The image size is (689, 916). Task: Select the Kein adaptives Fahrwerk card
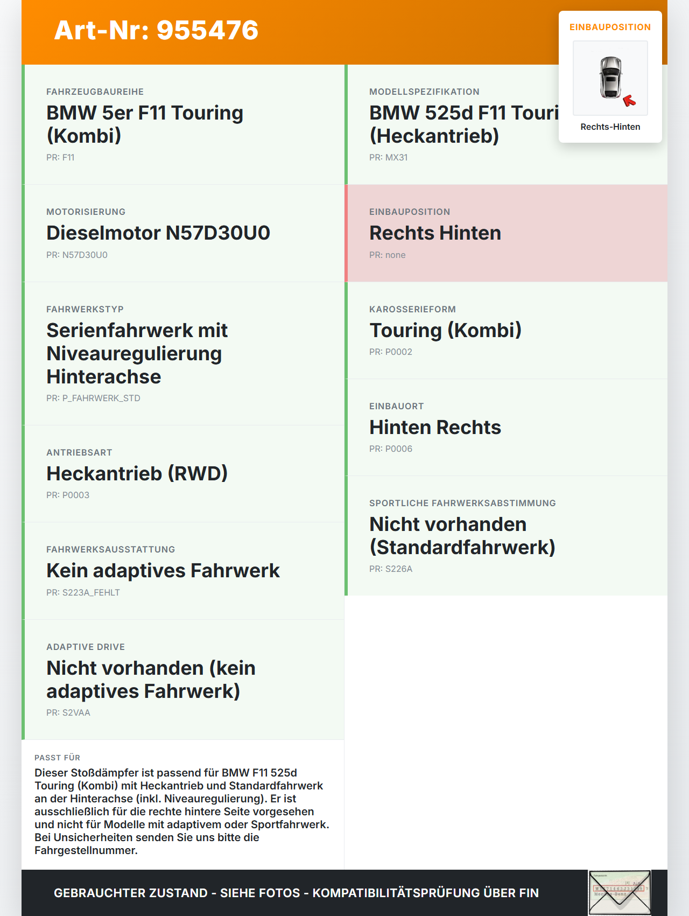click(x=183, y=571)
